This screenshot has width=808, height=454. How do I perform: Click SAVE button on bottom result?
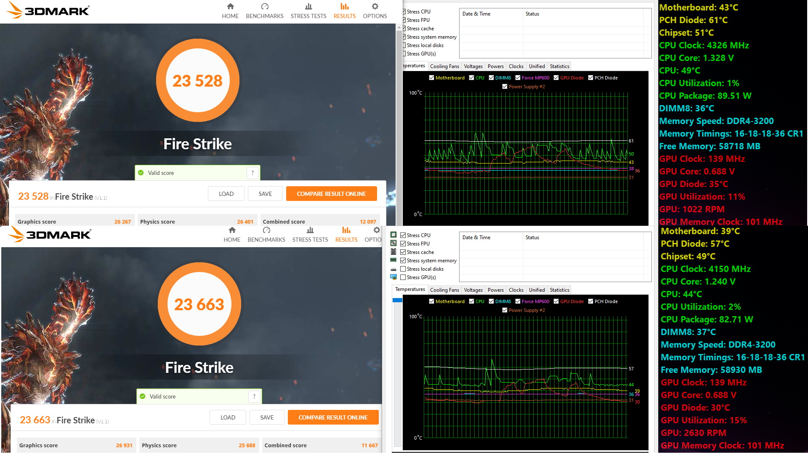coord(266,418)
